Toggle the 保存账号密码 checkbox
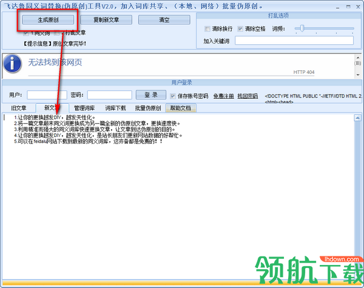 click(173, 96)
